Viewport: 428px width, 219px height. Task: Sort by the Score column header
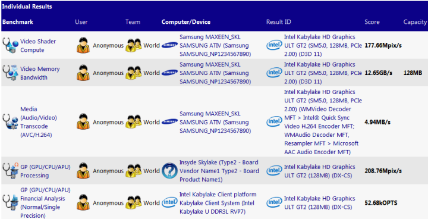tap(372, 22)
